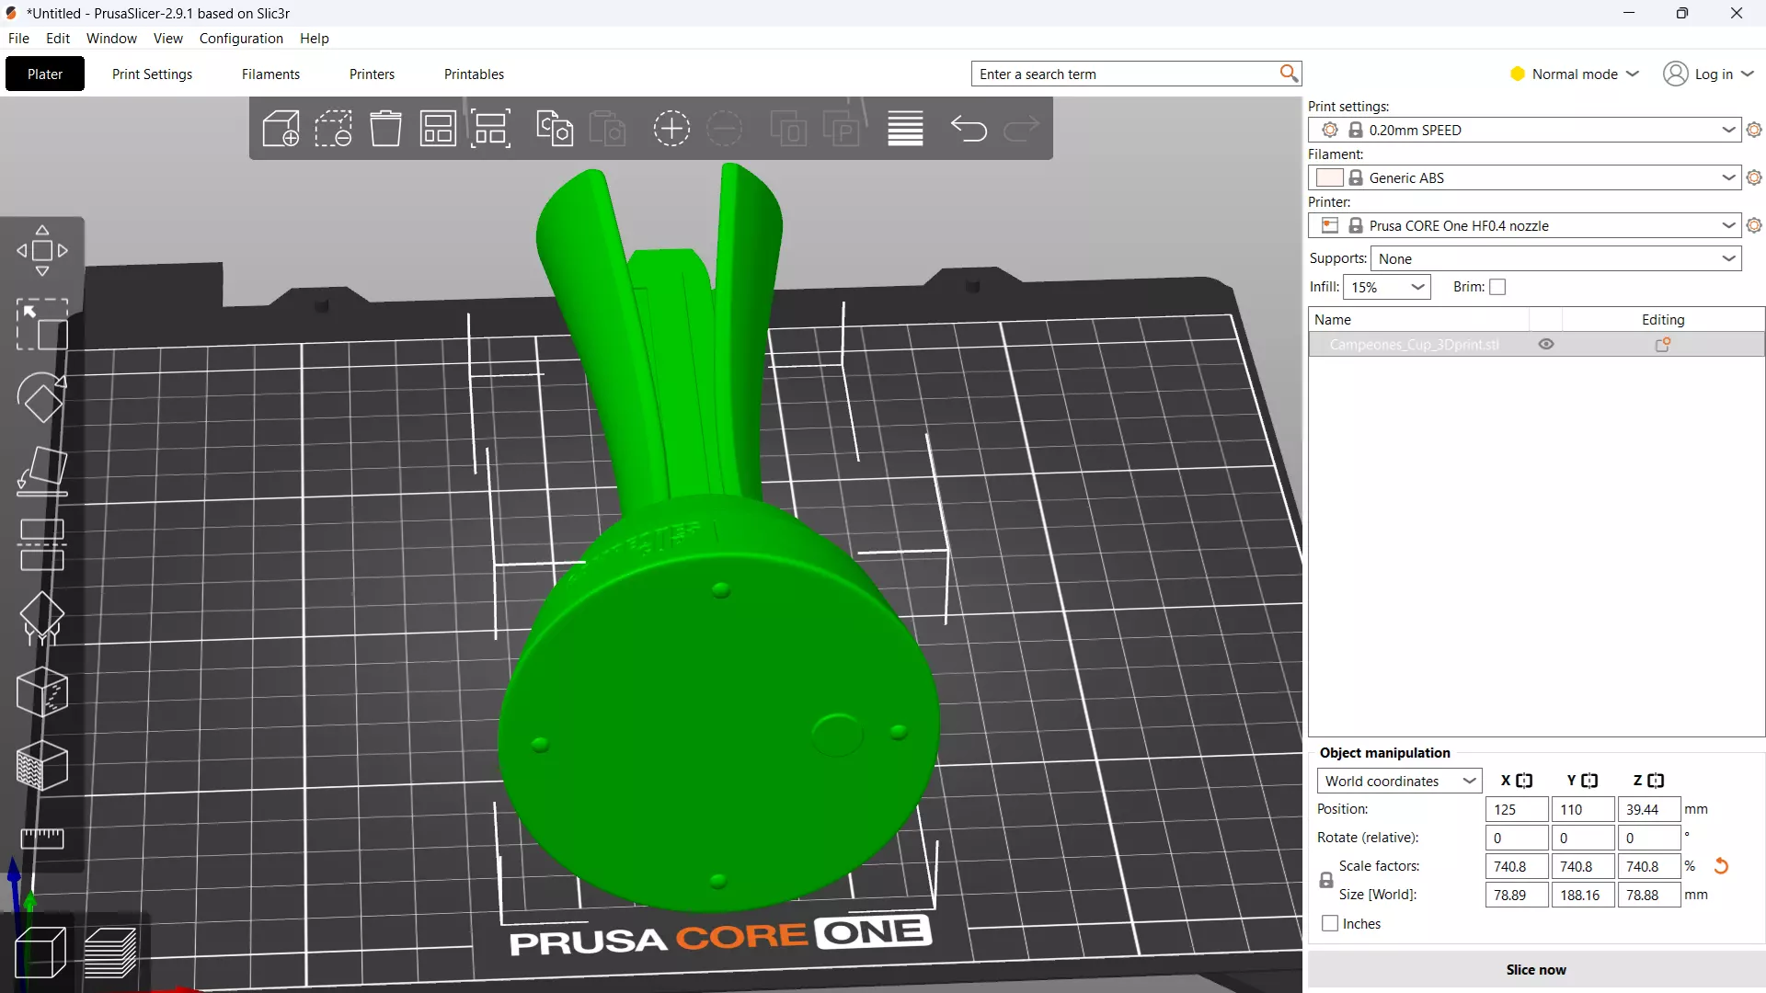This screenshot has width=1766, height=993.
Task: Toggle the scale proportions lock
Action: pos(1326,880)
